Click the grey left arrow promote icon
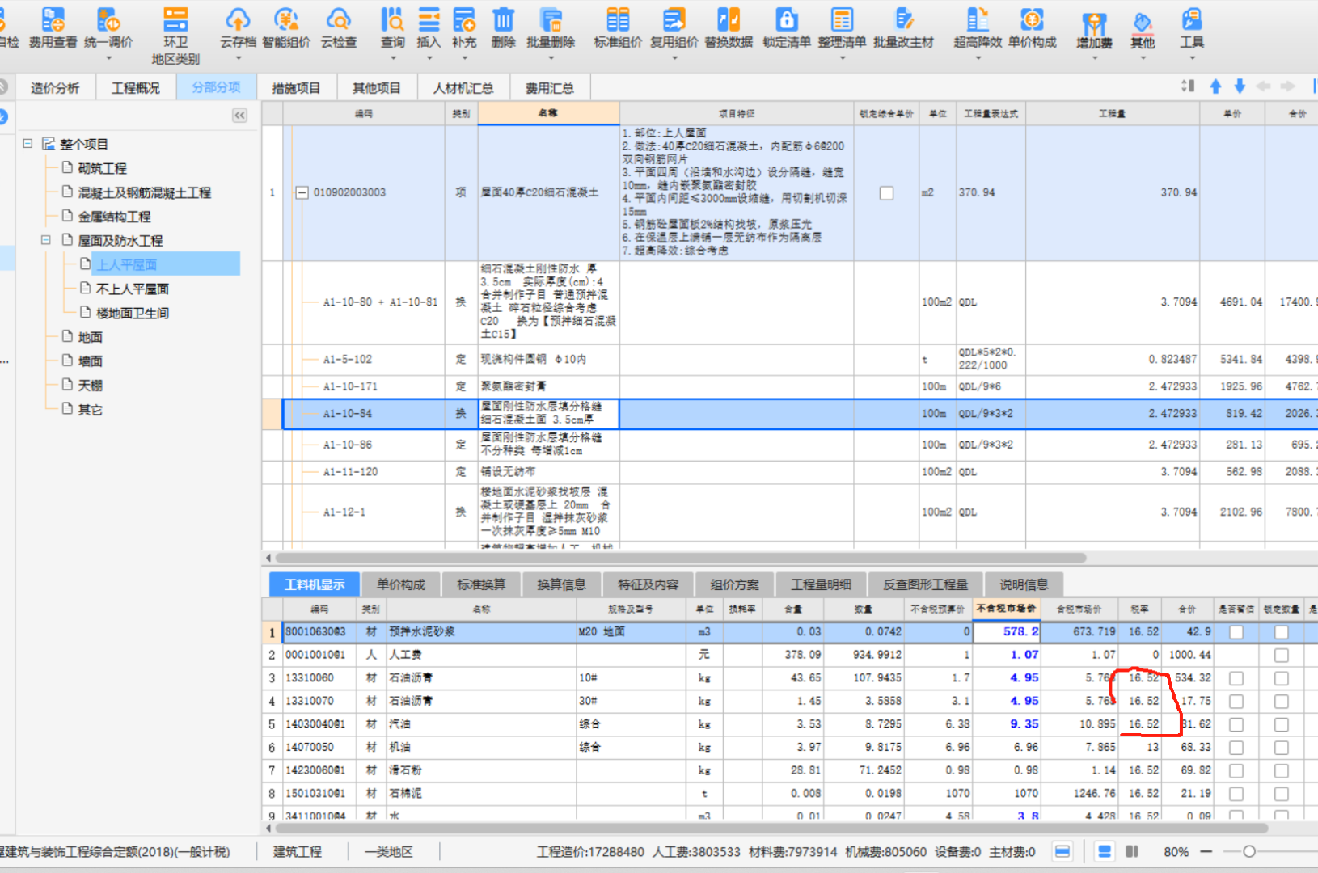This screenshot has width=1318, height=873. point(1264,86)
